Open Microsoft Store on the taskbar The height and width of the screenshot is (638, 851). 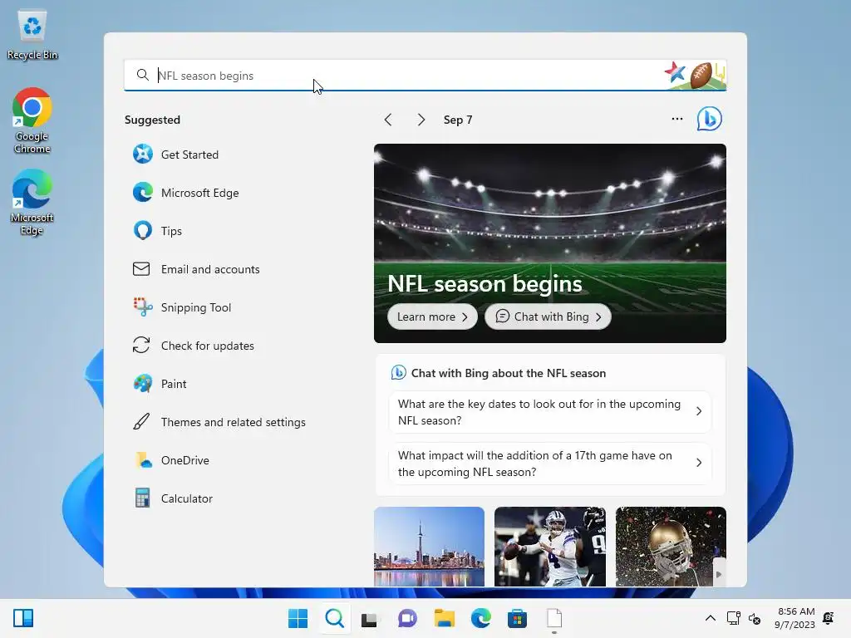pos(517,618)
